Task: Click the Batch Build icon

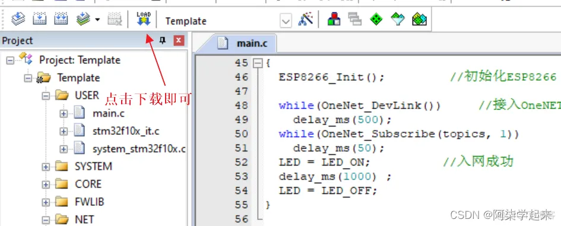Action: tap(83, 18)
